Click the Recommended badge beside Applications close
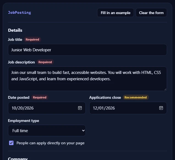The height and width of the screenshot is (160, 175). point(136,97)
